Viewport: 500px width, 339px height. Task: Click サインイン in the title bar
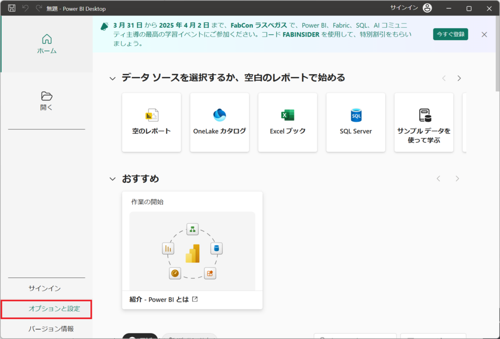pyautogui.click(x=404, y=8)
